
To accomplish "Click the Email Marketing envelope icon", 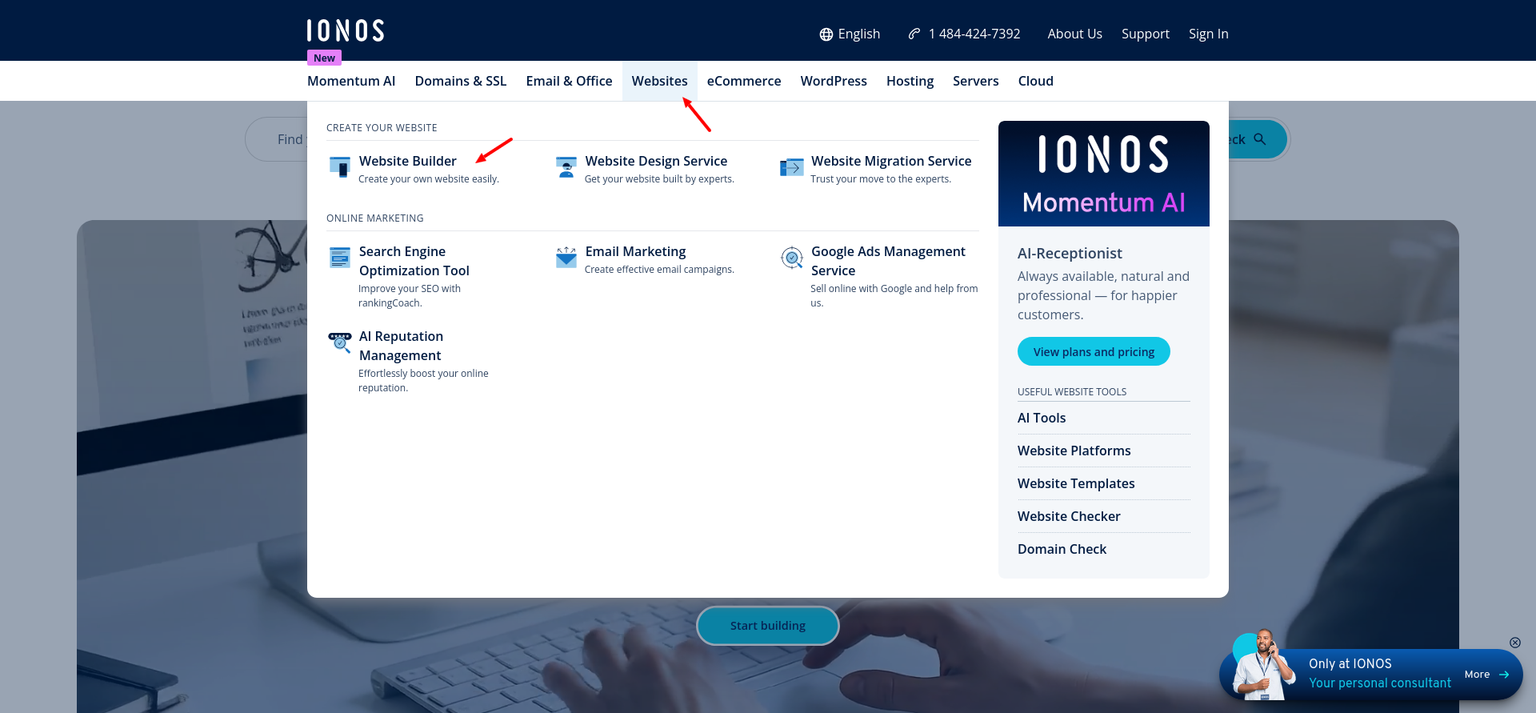I will coord(566,258).
